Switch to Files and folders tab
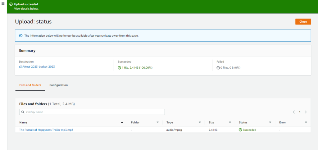 pyautogui.click(x=30, y=85)
